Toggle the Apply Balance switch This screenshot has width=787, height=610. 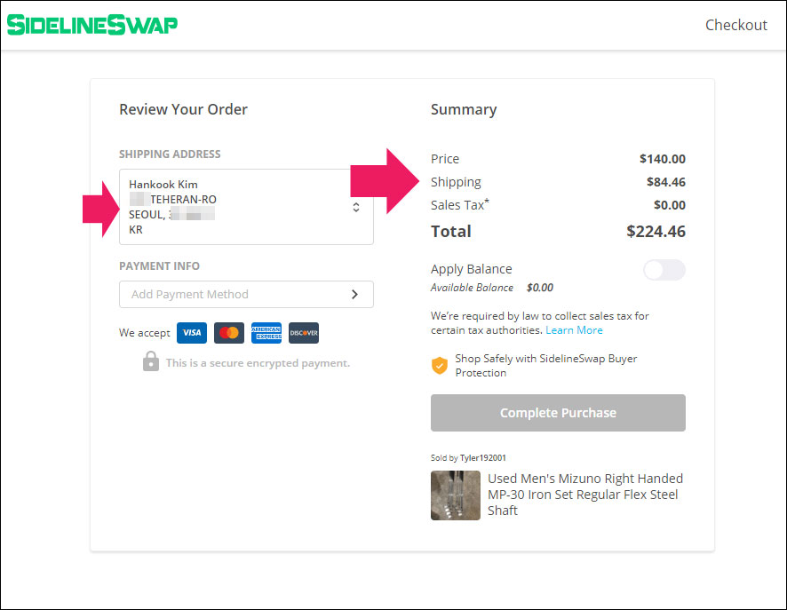(664, 270)
